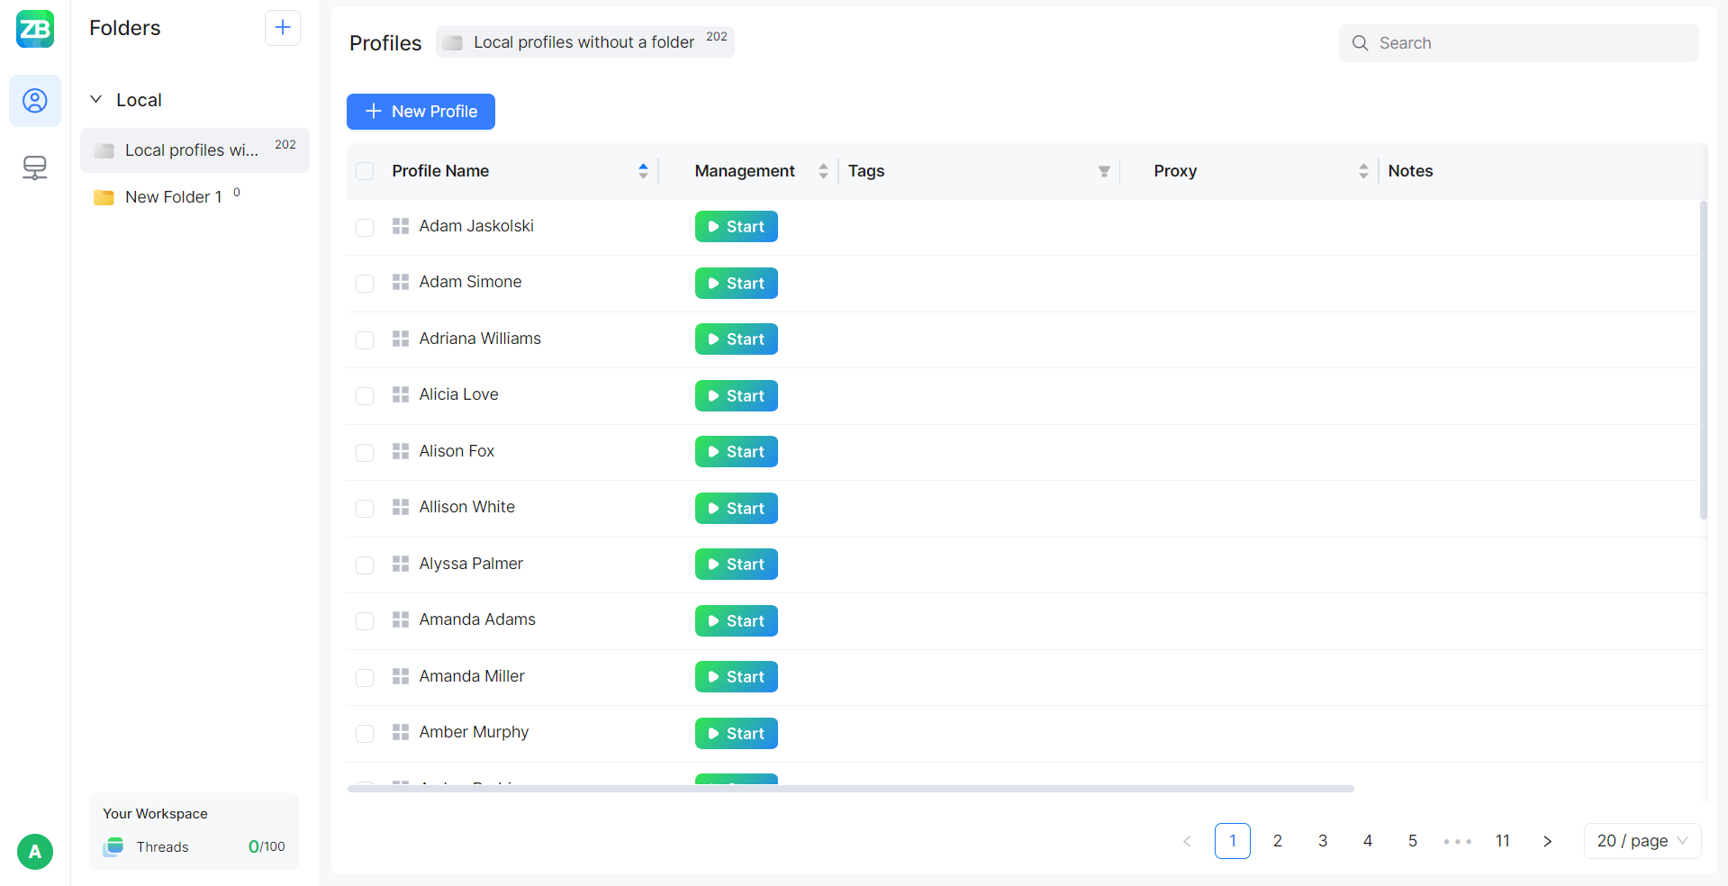Go to page 2 of profiles
Screen dimensions: 1728x886
point(1277,841)
